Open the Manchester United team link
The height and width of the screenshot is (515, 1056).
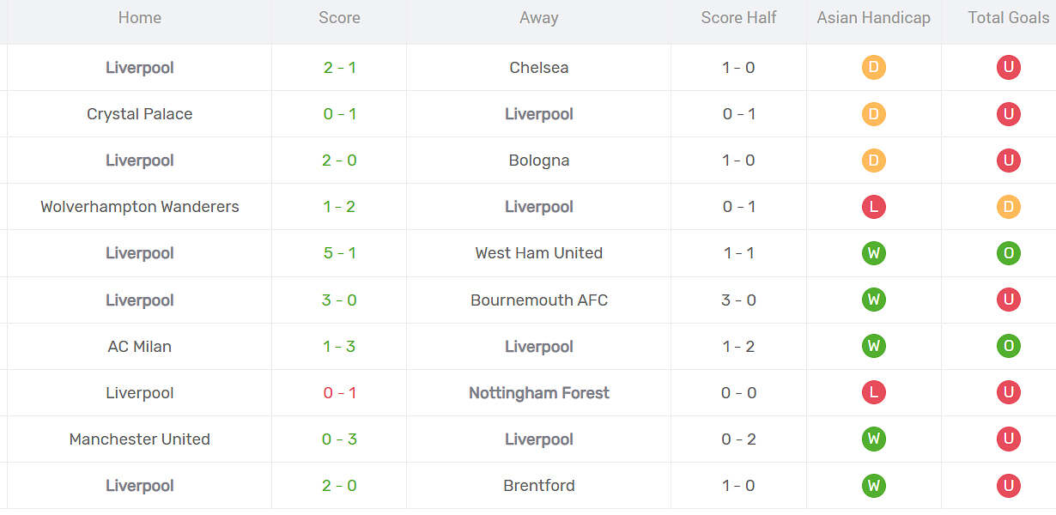coord(139,439)
